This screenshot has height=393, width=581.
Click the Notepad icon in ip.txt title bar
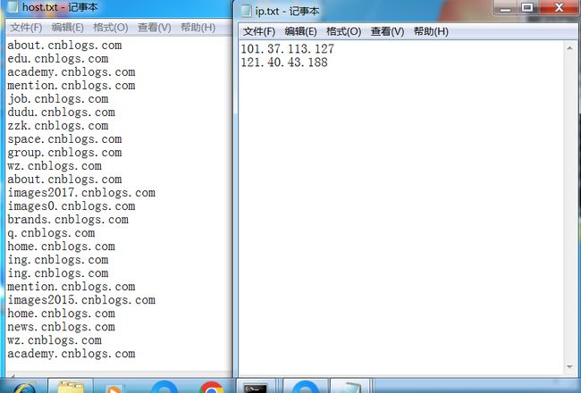[246, 11]
